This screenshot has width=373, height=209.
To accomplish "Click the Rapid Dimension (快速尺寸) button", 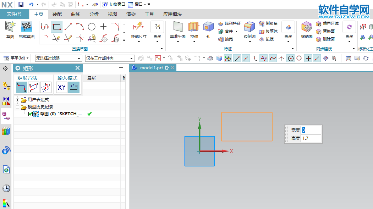I will (138, 30).
